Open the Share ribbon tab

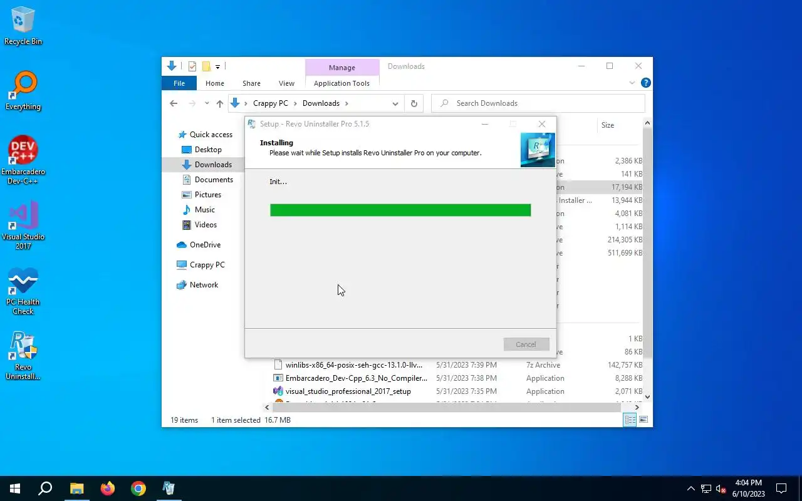[x=251, y=83]
